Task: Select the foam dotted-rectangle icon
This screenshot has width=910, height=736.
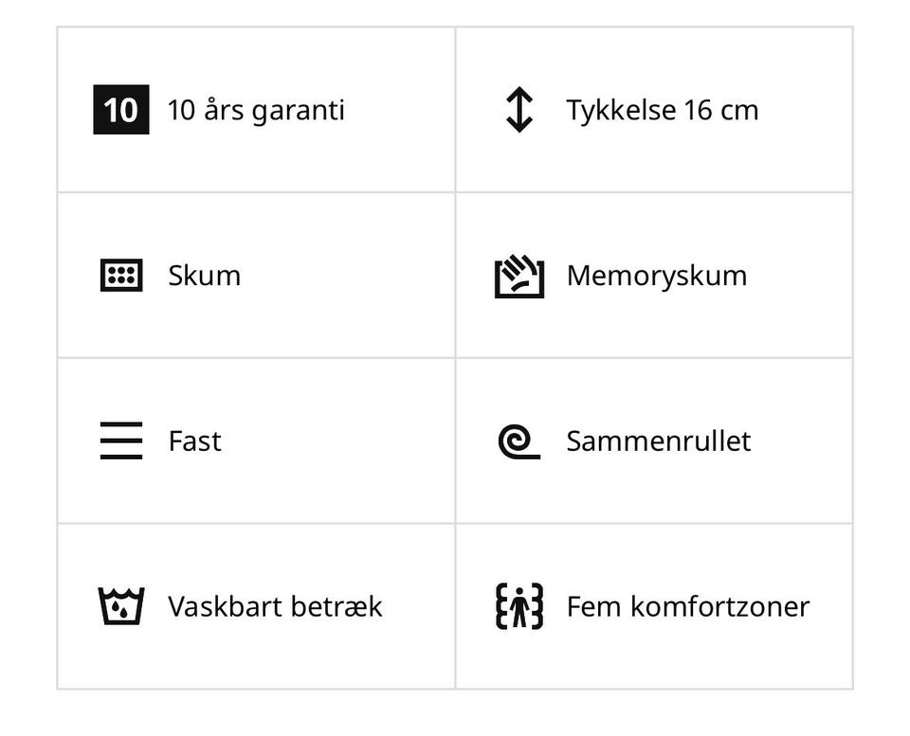Action: [121, 276]
